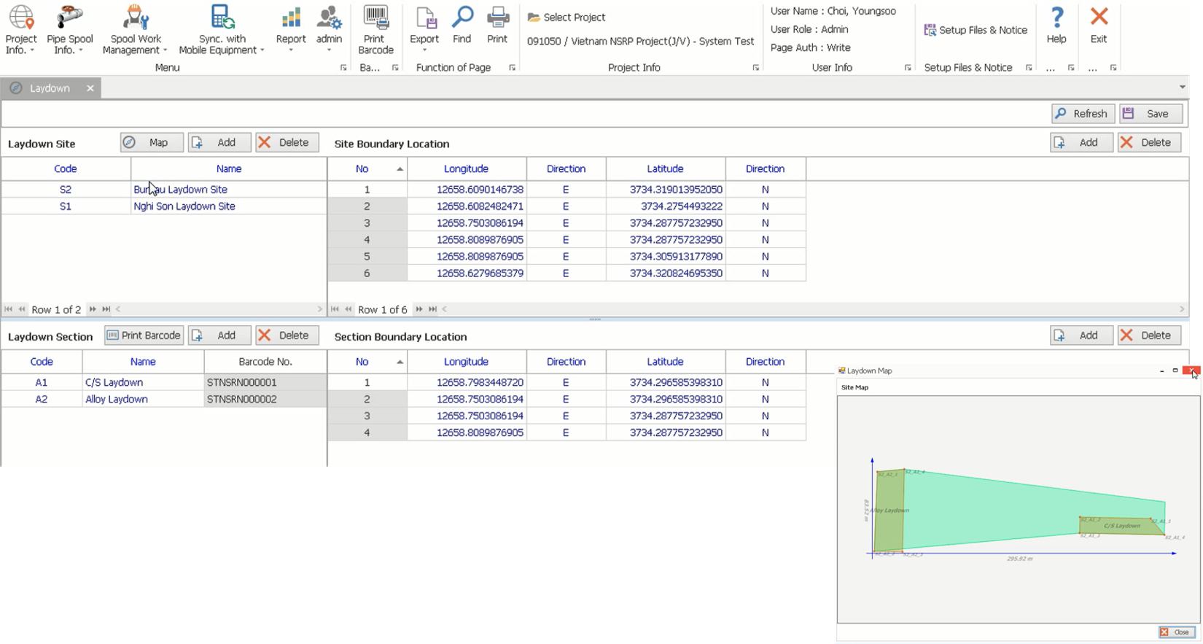This screenshot has height=644, width=1203.
Task: Open the Find tool
Action: tap(462, 18)
